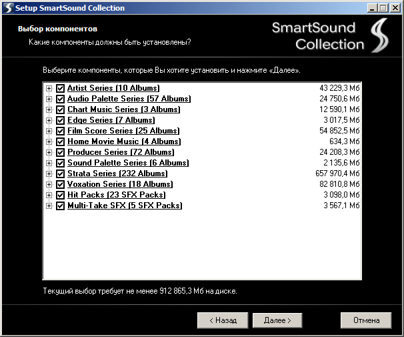
Task: Select Home Movie Music (4 Albums) label
Action: [124, 141]
